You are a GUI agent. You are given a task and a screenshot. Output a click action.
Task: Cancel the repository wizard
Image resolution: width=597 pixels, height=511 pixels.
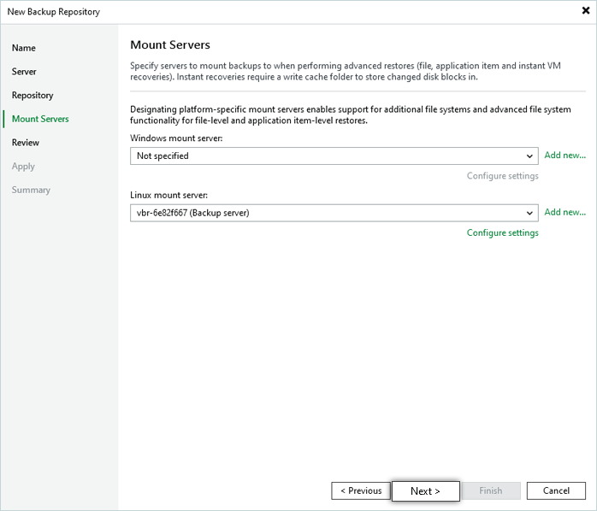pyautogui.click(x=556, y=491)
